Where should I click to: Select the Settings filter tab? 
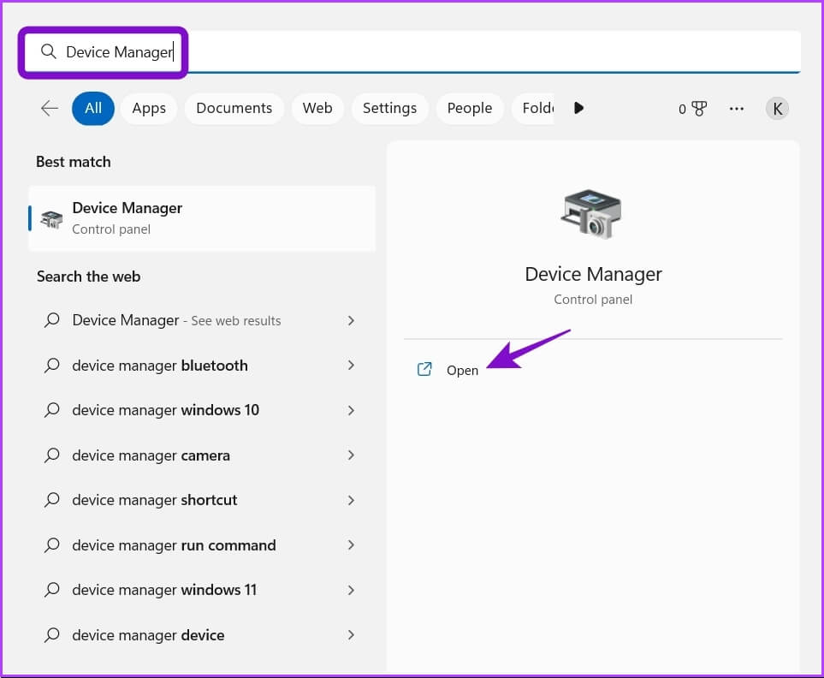click(x=389, y=108)
